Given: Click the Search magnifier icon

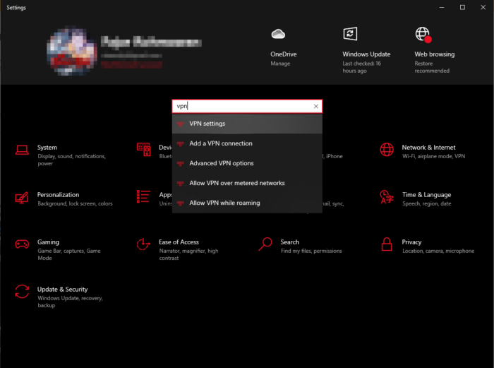Looking at the screenshot, I should [265, 244].
